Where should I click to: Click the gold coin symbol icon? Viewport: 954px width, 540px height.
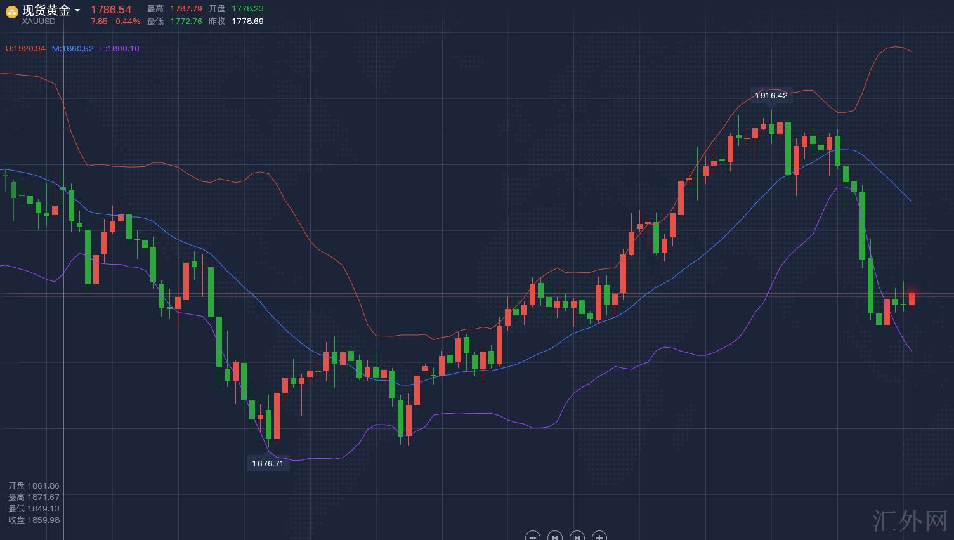(11, 13)
